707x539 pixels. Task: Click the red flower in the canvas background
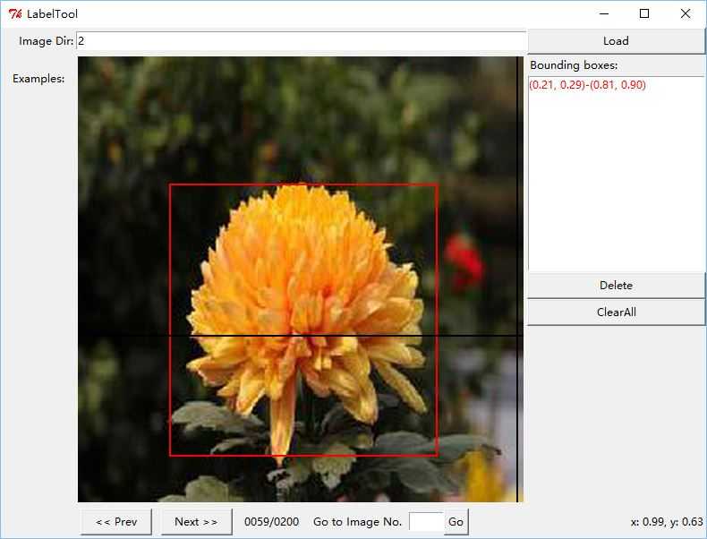[464, 263]
